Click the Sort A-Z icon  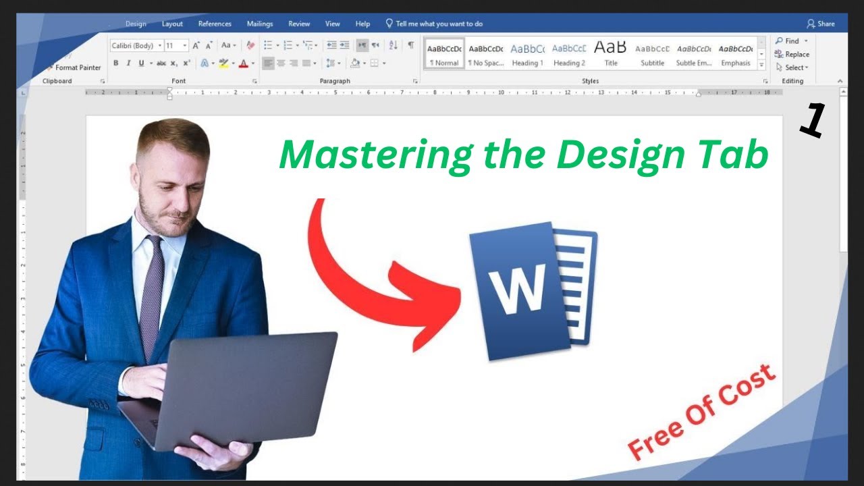pyautogui.click(x=394, y=45)
